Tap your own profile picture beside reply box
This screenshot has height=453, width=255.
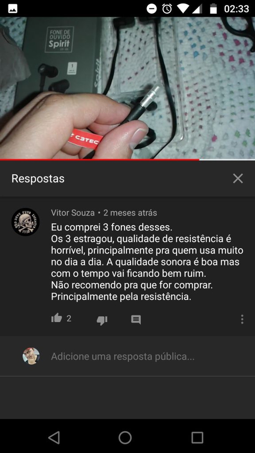(31, 356)
